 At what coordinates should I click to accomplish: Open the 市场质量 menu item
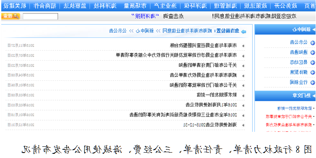pos(135,6)
